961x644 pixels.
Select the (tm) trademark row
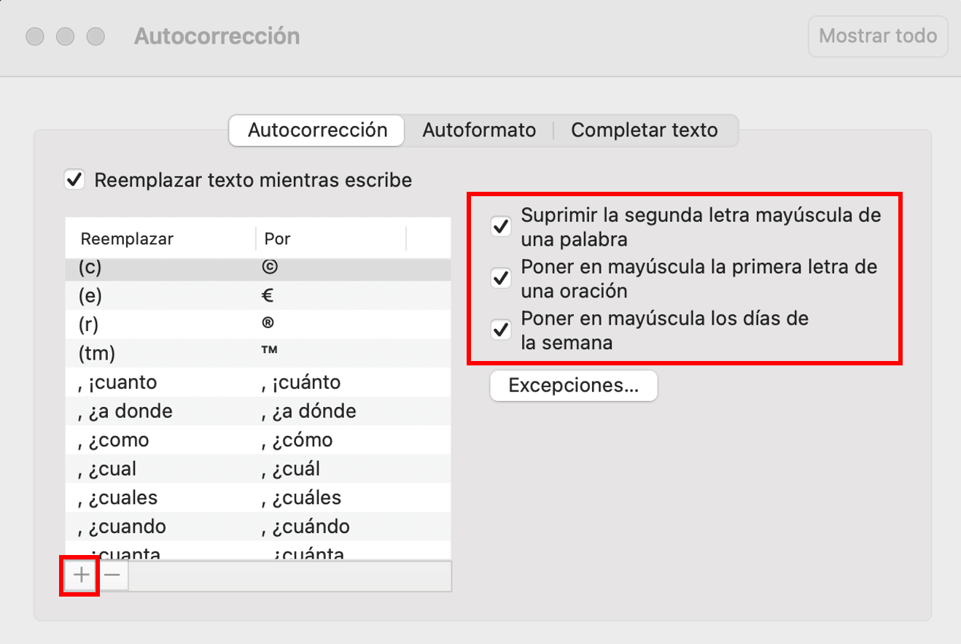258,354
